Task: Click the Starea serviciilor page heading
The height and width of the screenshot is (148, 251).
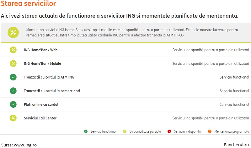Action: click(x=28, y=3)
